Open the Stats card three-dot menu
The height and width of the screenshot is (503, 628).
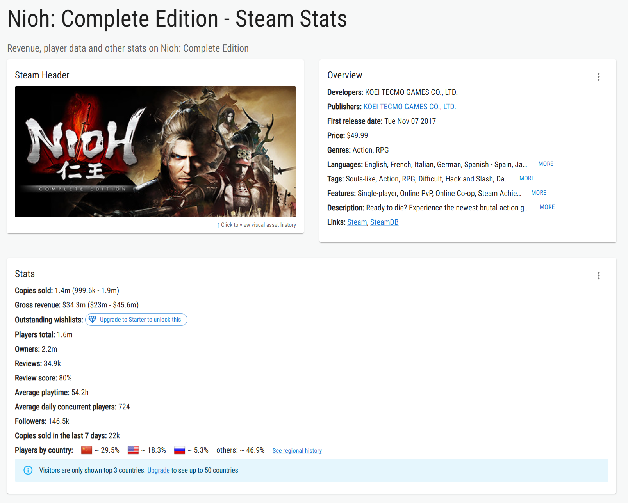598,275
